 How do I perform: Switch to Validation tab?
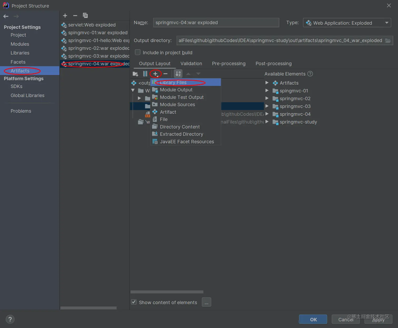coord(191,63)
